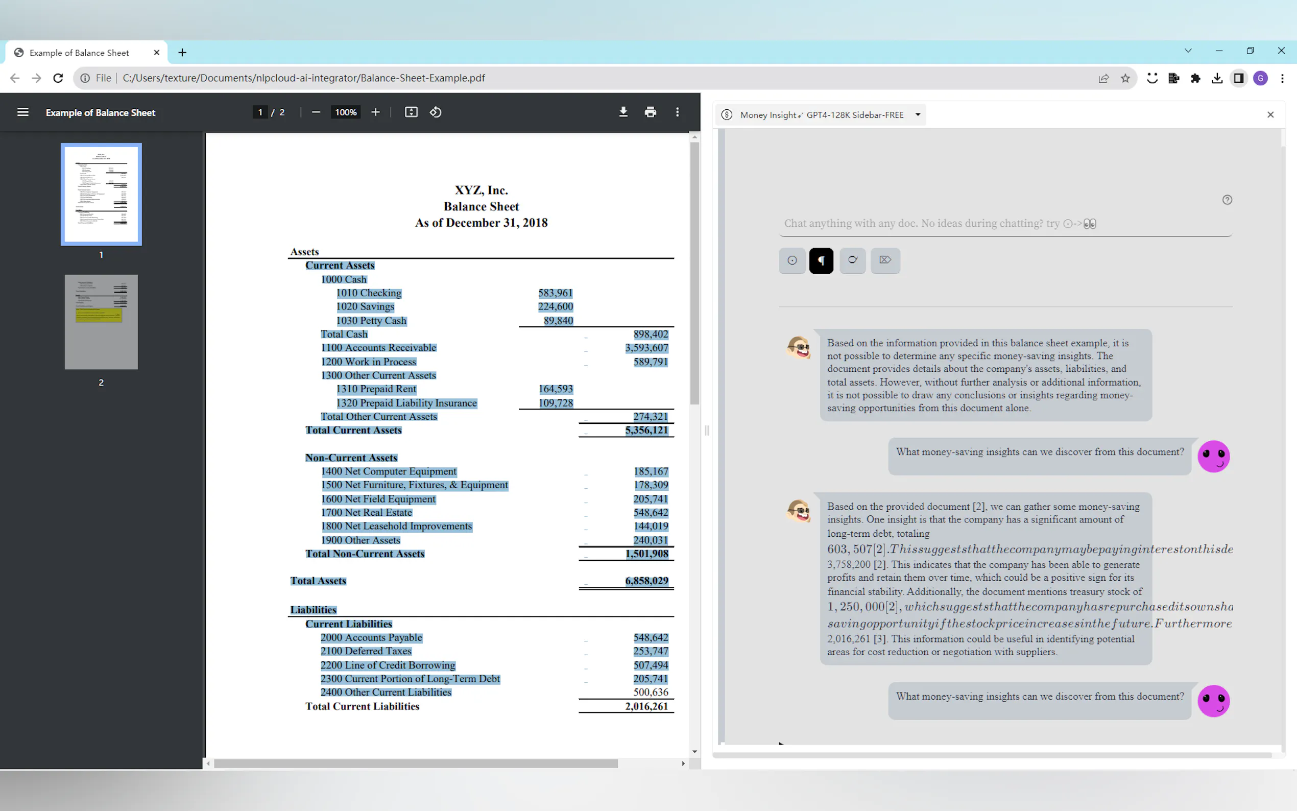Click the Money Insight dollar icon

point(727,115)
